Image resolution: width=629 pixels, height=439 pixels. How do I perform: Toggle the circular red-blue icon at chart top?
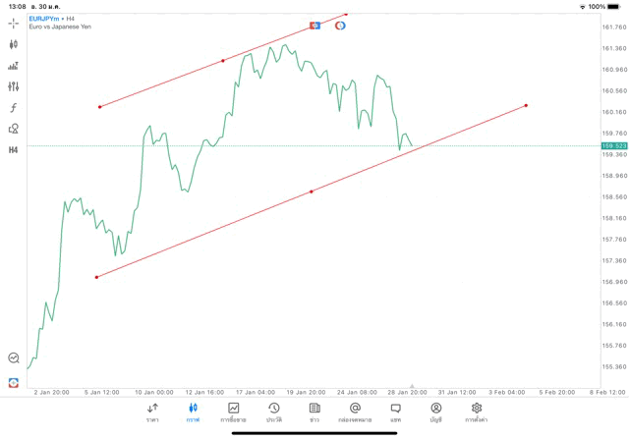point(340,25)
